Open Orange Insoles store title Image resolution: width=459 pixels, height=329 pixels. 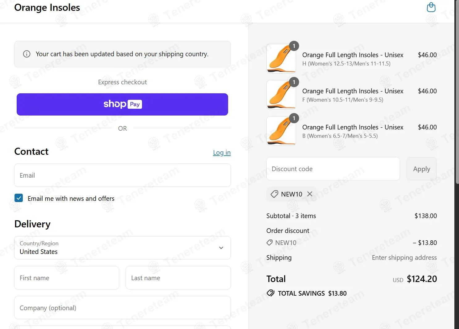pyautogui.click(x=47, y=7)
